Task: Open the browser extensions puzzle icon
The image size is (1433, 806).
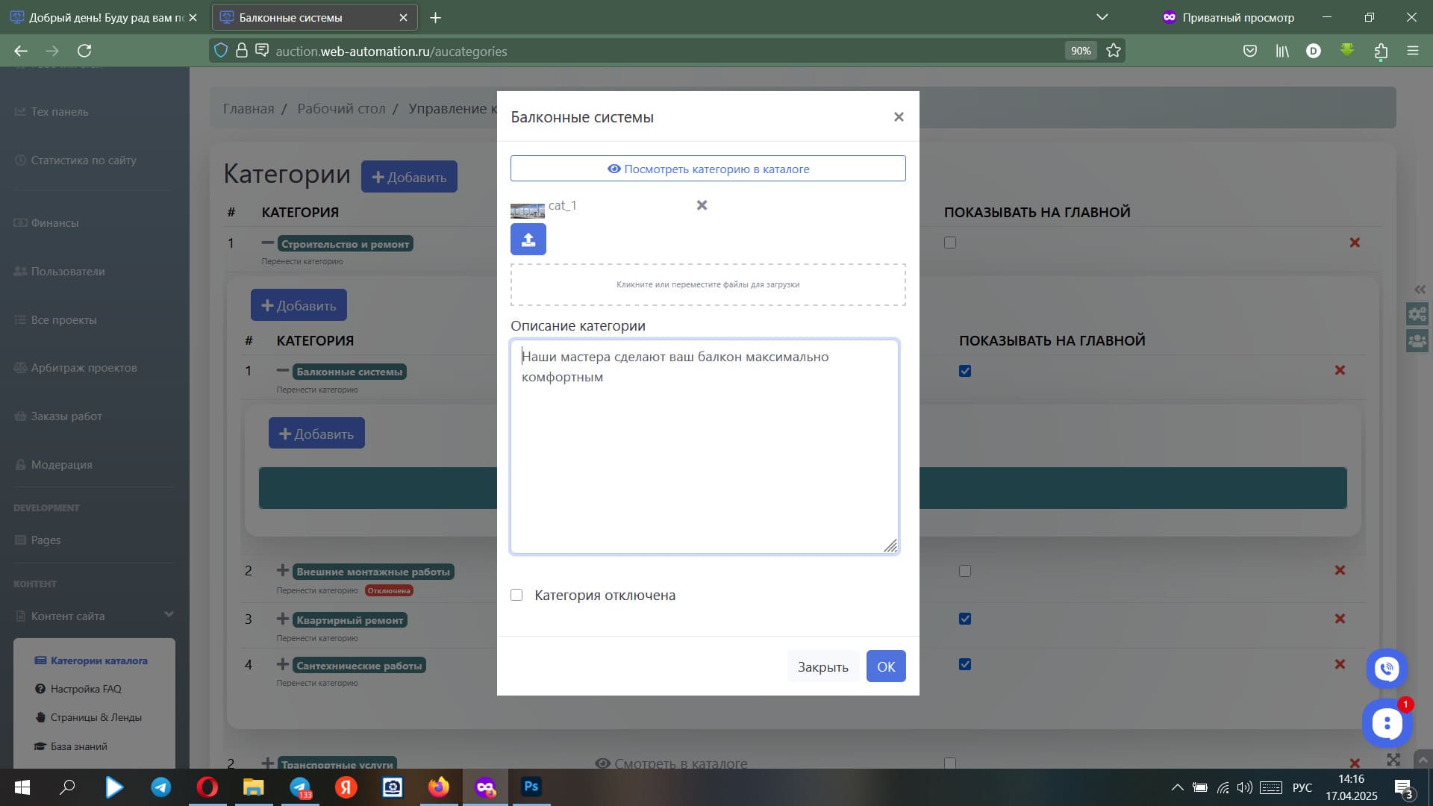Action: 1381,51
